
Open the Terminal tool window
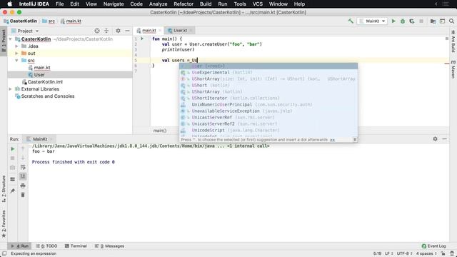coord(76,246)
